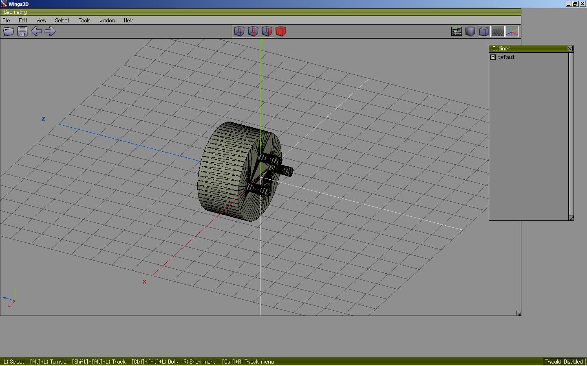This screenshot has width=587, height=366.
Task: Toggle orthographic/perspective view cube
Action: (x=484, y=31)
